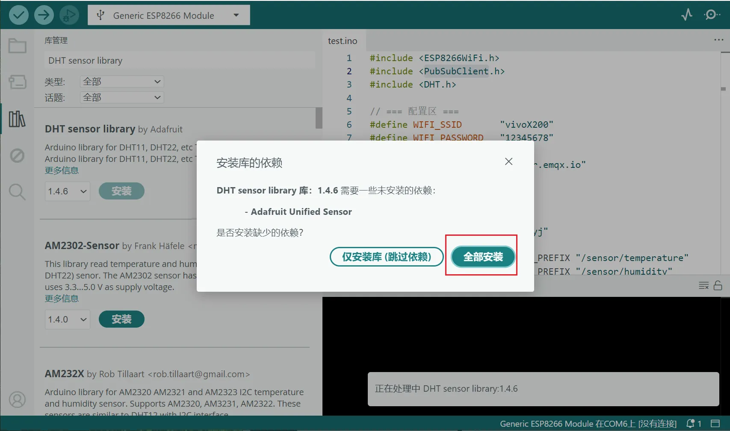
Task: Clear output panel icon
Action: (703, 285)
